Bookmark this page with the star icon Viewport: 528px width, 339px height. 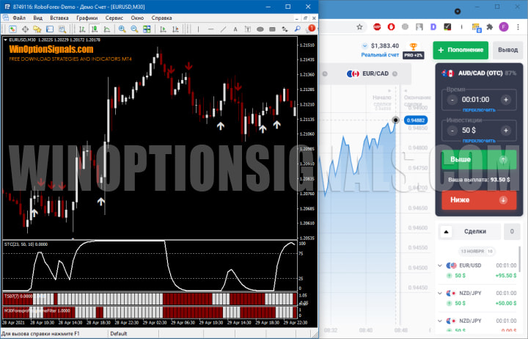pos(360,26)
